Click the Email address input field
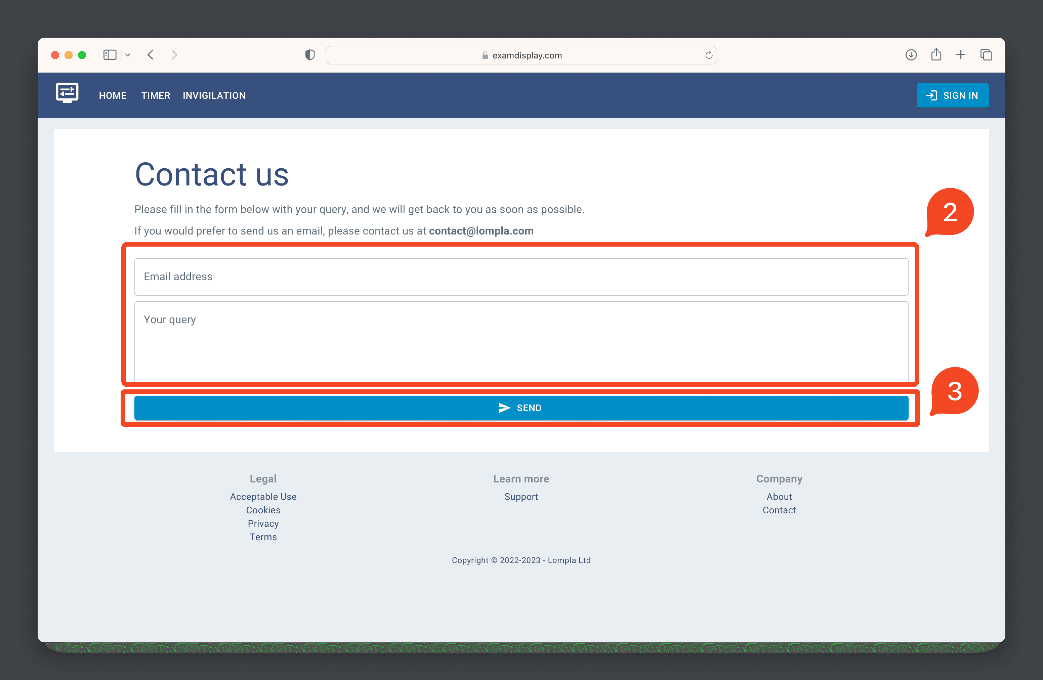 tap(521, 277)
